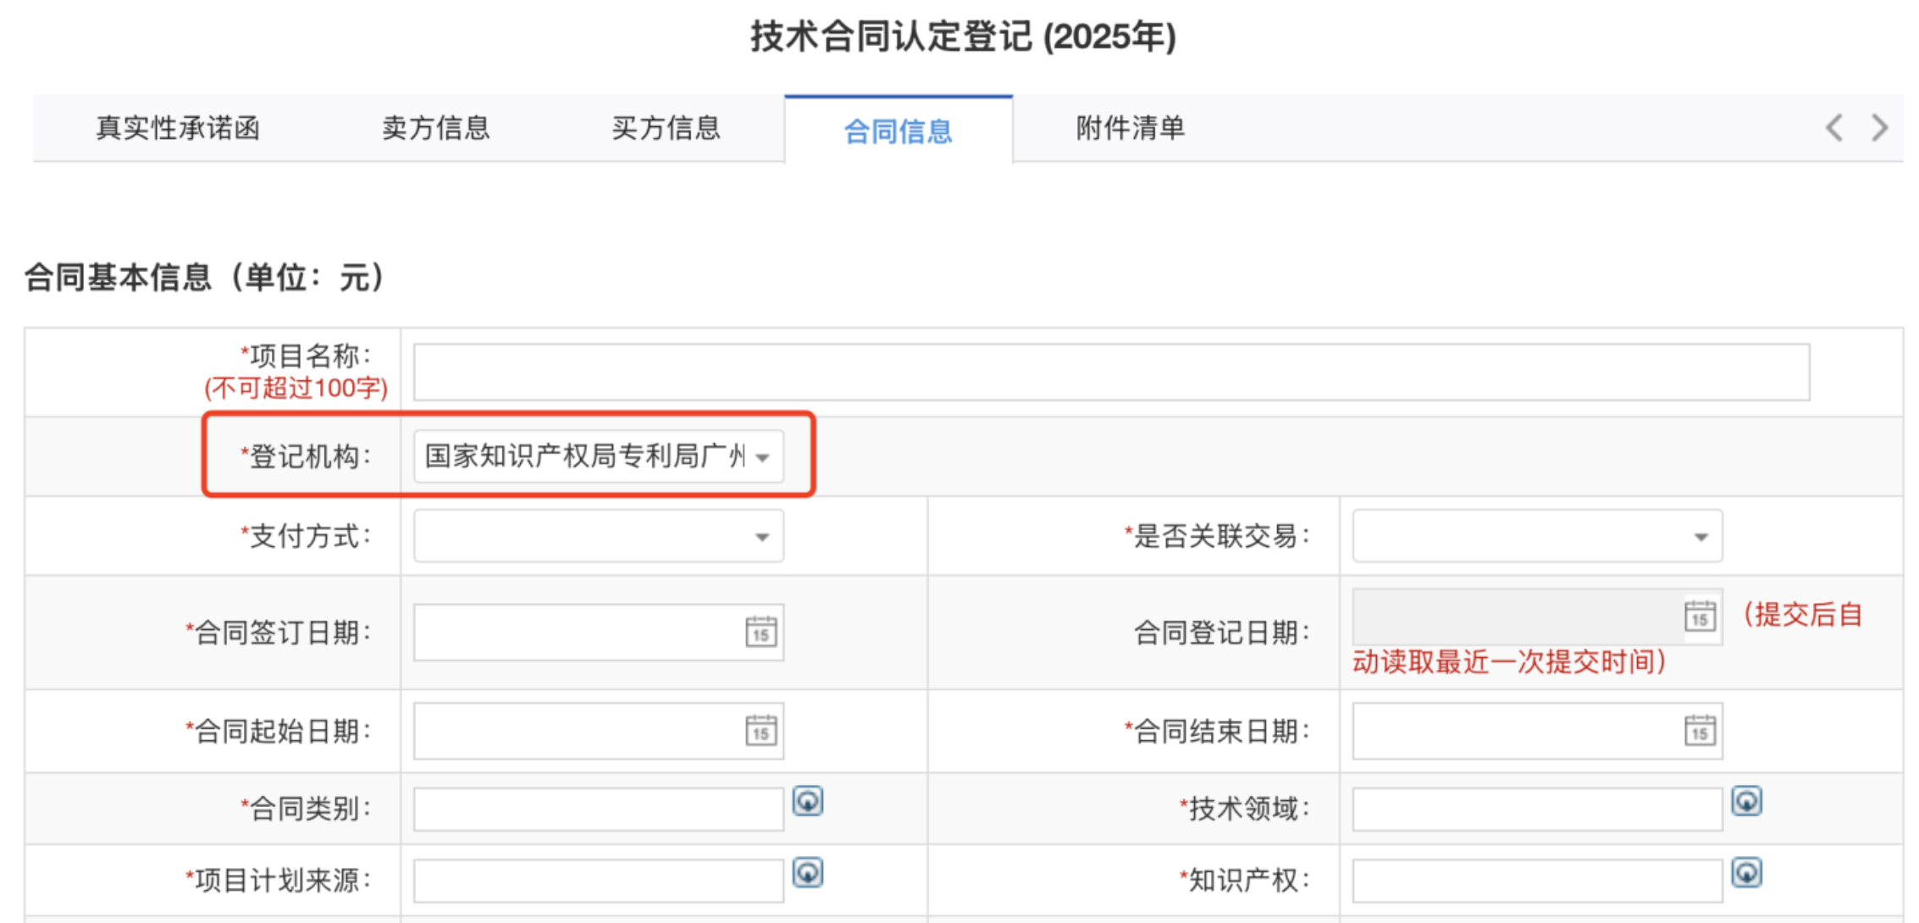This screenshot has width=1919, height=923.
Task: Expand the 登记机构 dropdown
Action: click(x=762, y=457)
